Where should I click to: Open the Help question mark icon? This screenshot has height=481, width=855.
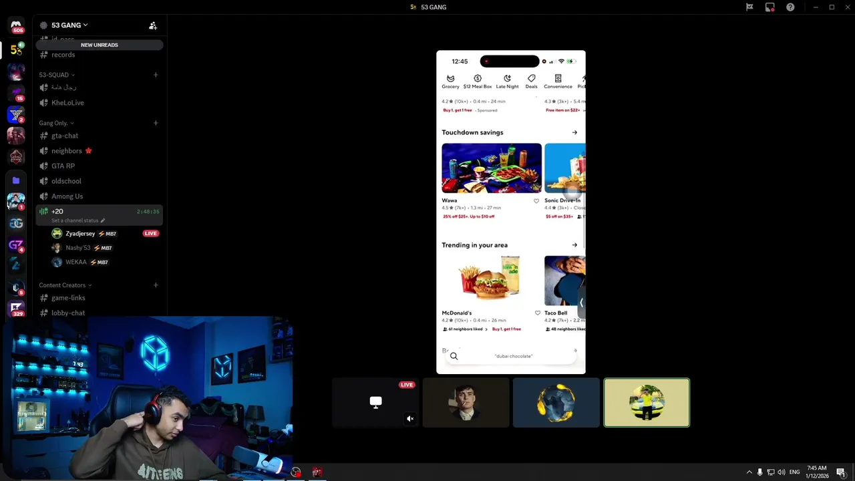(x=790, y=7)
